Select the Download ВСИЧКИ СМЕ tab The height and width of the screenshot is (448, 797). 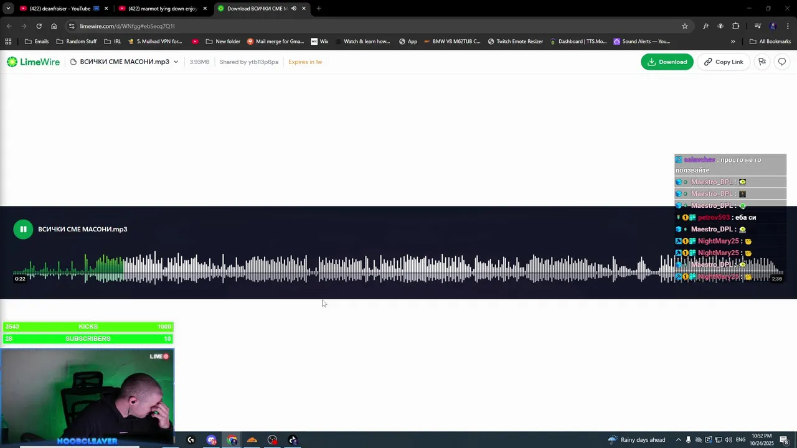click(257, 8)
